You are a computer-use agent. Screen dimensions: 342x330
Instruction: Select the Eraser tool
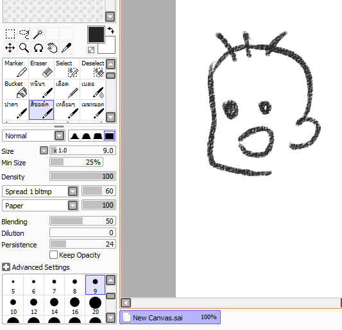pyautogui.click(x=41, y=69)
